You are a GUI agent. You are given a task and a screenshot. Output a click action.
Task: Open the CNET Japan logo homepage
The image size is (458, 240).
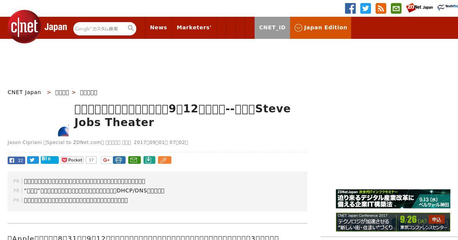click(x=37, y=27)
